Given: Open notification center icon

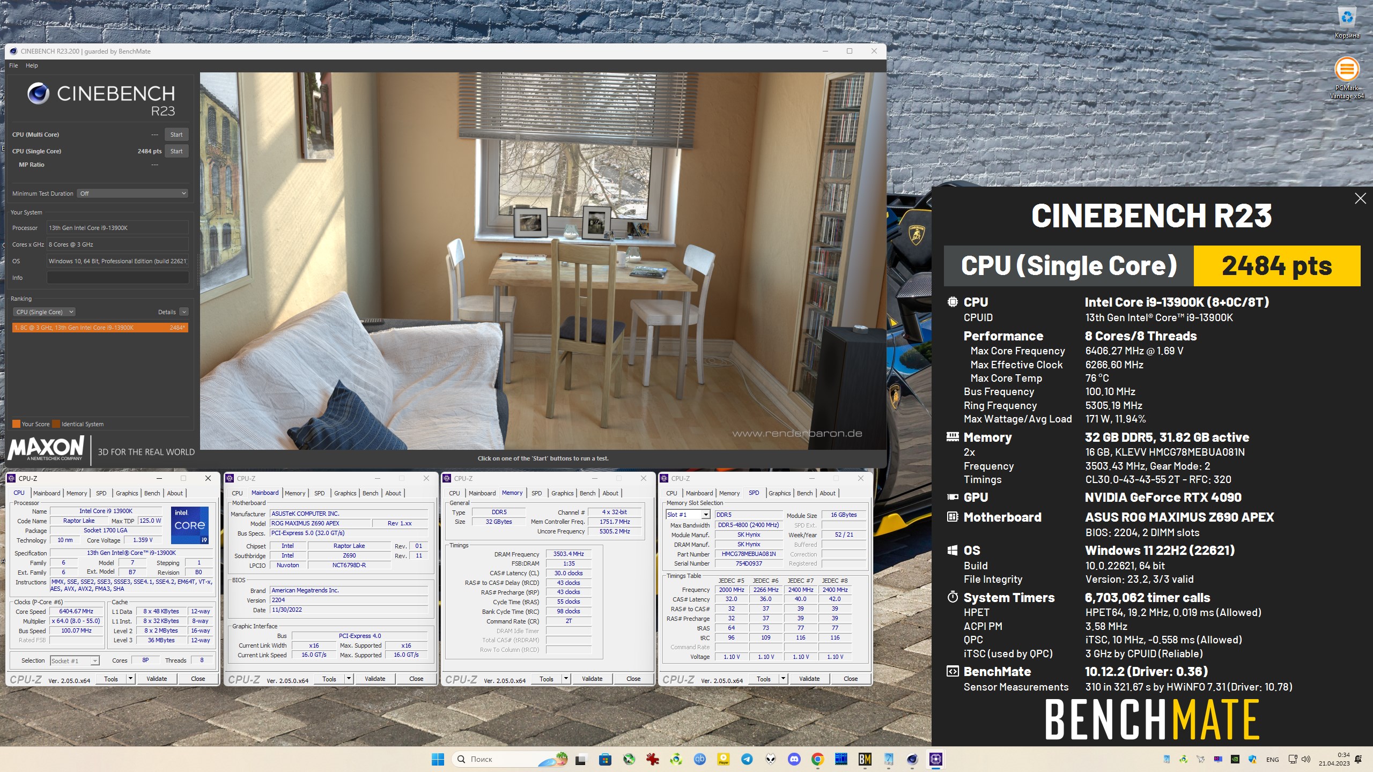Looking at the screenshot, I should (x=1359, y=759).
